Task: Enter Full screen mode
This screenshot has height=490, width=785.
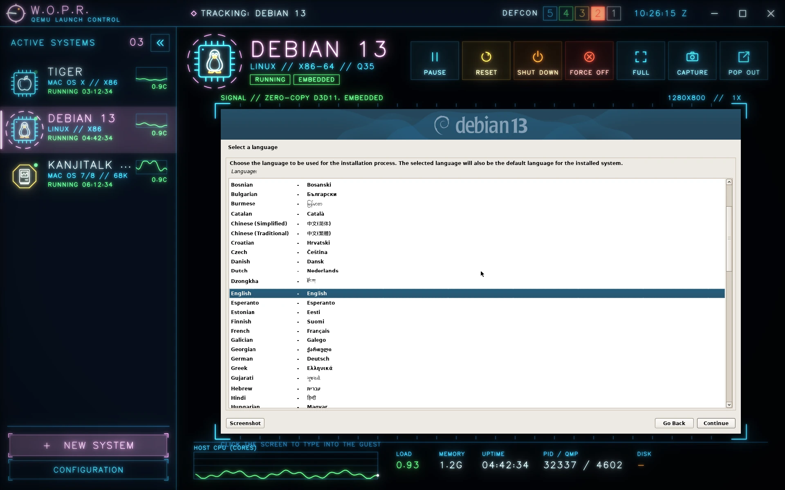Action: [x=641, y=61]
